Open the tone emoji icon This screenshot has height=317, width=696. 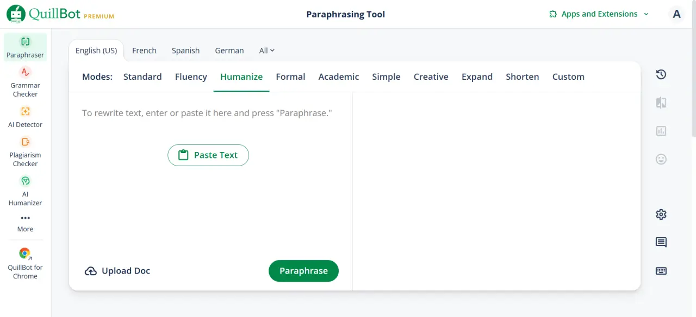point(661,159)
